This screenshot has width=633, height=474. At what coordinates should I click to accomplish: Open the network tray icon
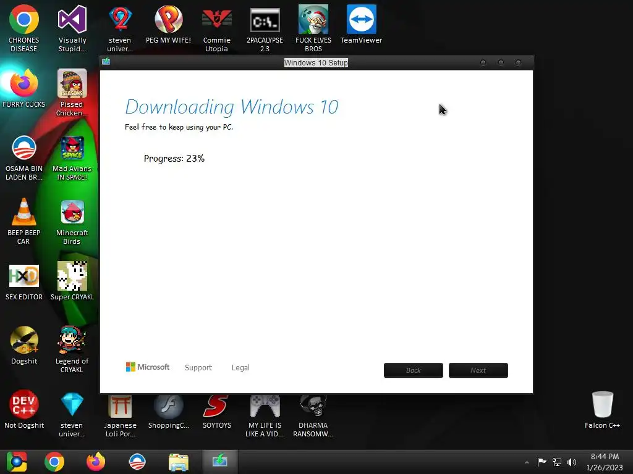click(x=557, y=462)
